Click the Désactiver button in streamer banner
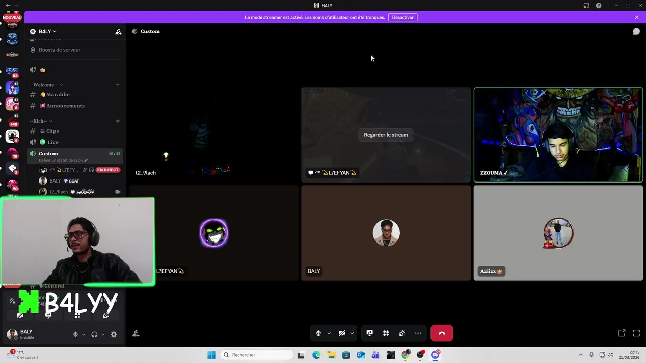The height and width of the screenshot is (363, 646). [403, 17]
